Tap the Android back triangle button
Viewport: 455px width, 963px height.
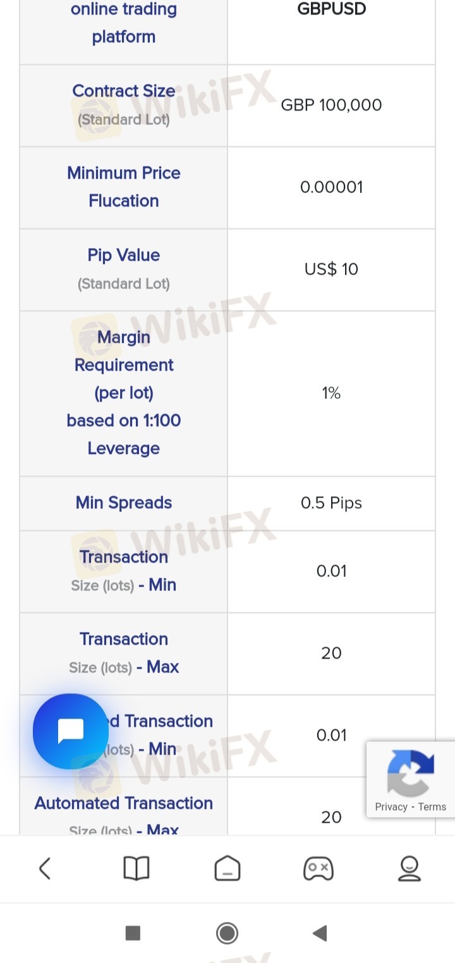(320, 933)
